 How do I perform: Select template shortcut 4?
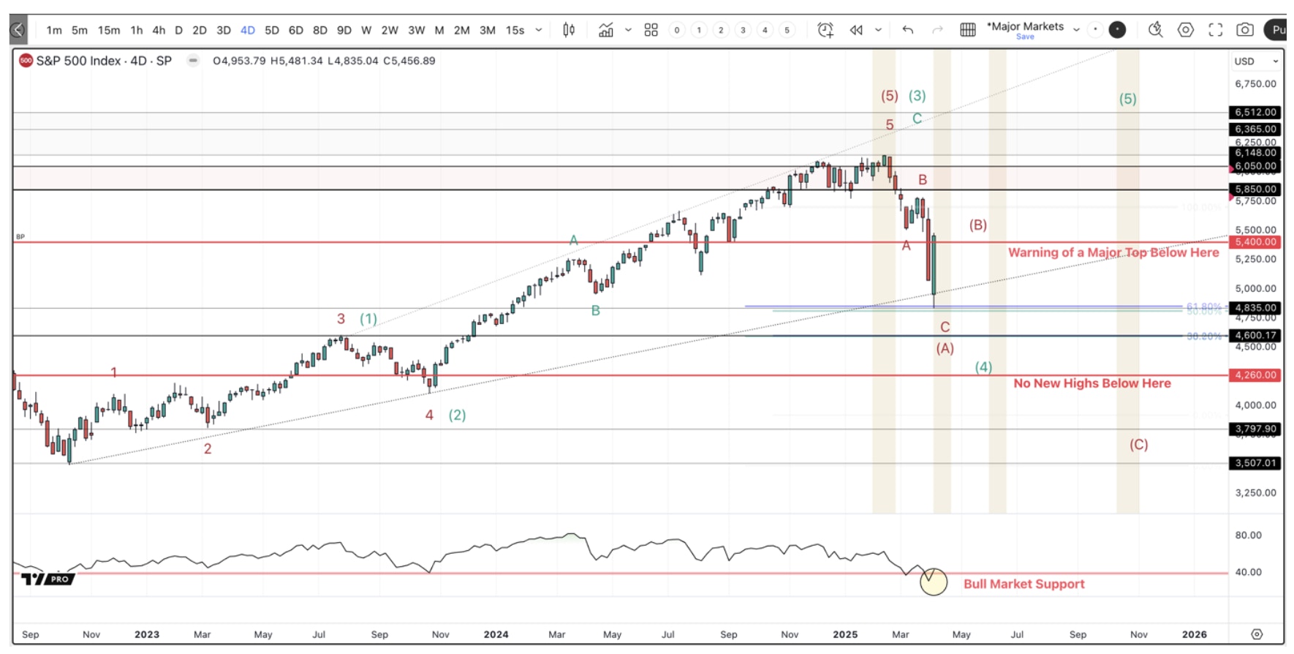coord(765,30)
